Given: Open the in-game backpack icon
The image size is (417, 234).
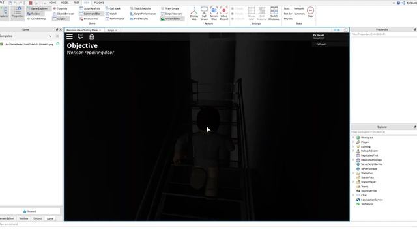Looking at the screenshot, I should (x=91, y=36).
